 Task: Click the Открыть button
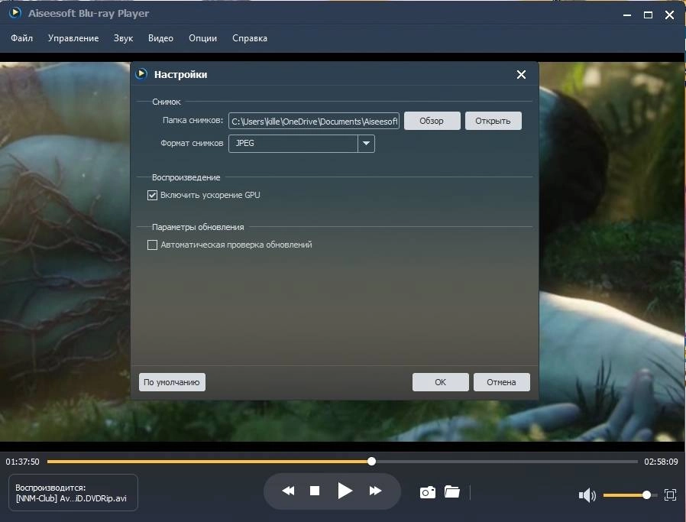[x=493, y=121]
